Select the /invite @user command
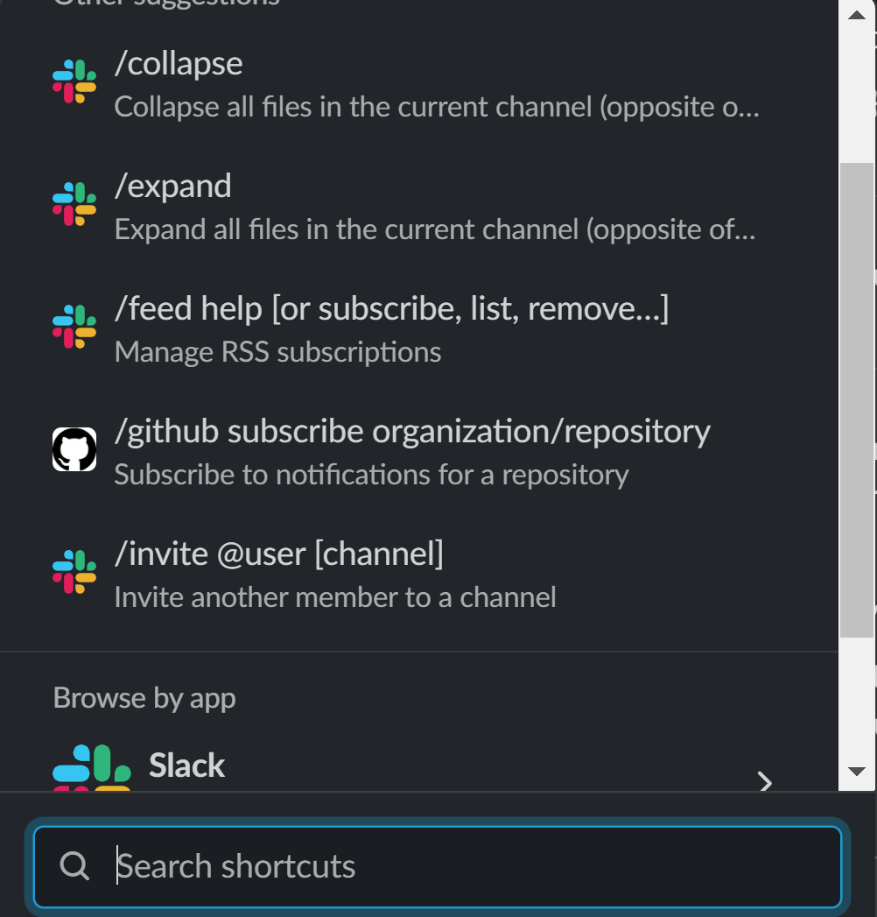Screen dimensions: 877x917 tap(278, 554)
